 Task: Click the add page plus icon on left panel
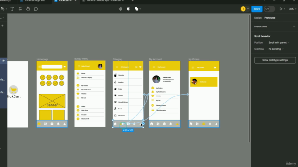pos(2,26)
